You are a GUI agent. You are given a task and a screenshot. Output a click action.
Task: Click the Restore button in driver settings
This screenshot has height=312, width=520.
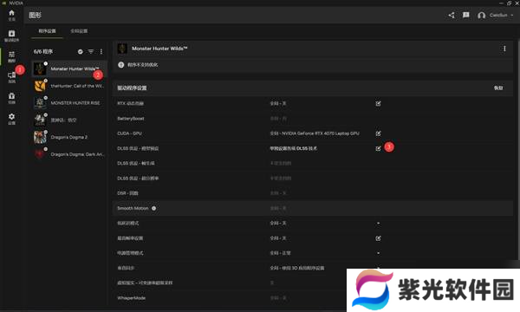498,88
